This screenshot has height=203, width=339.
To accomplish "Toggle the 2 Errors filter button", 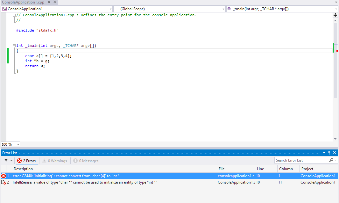I will 27,161.
